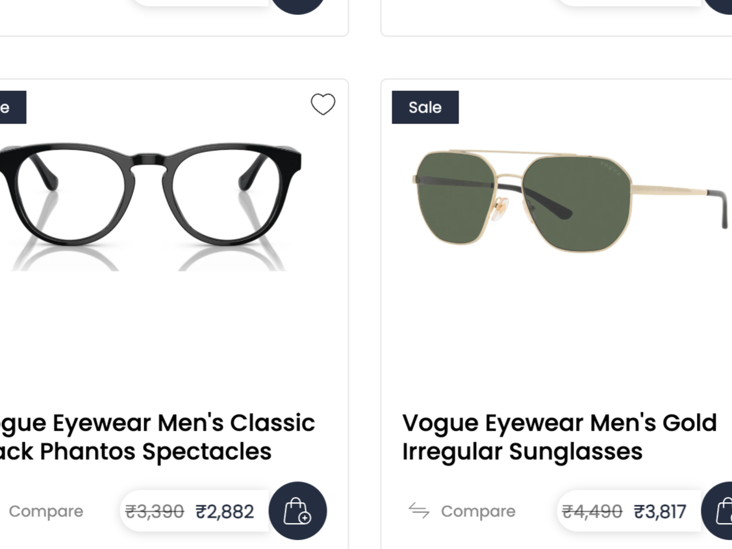Click the struck-through ₹4,490 original price

coord(592,512)
